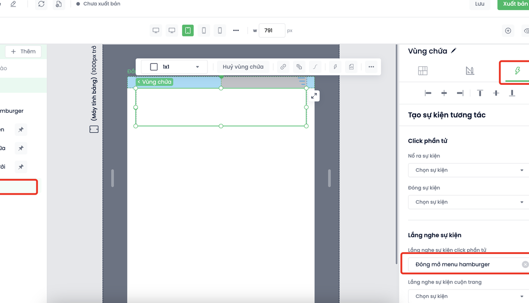Screen dimensions: 529x303
Task: Click the refresh icon in top bar
Action: point(41,4)
